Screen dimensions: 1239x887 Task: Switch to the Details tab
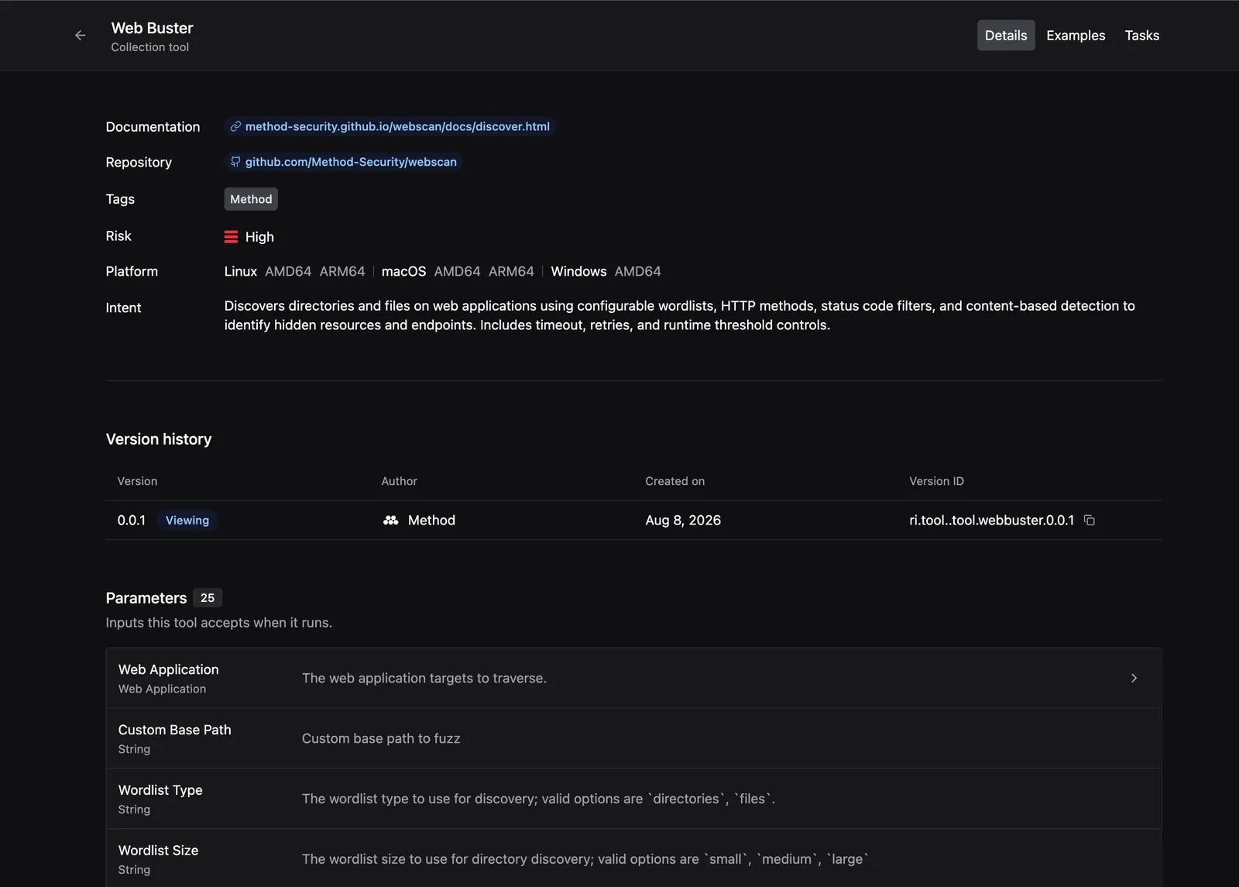coord(1006,36)
